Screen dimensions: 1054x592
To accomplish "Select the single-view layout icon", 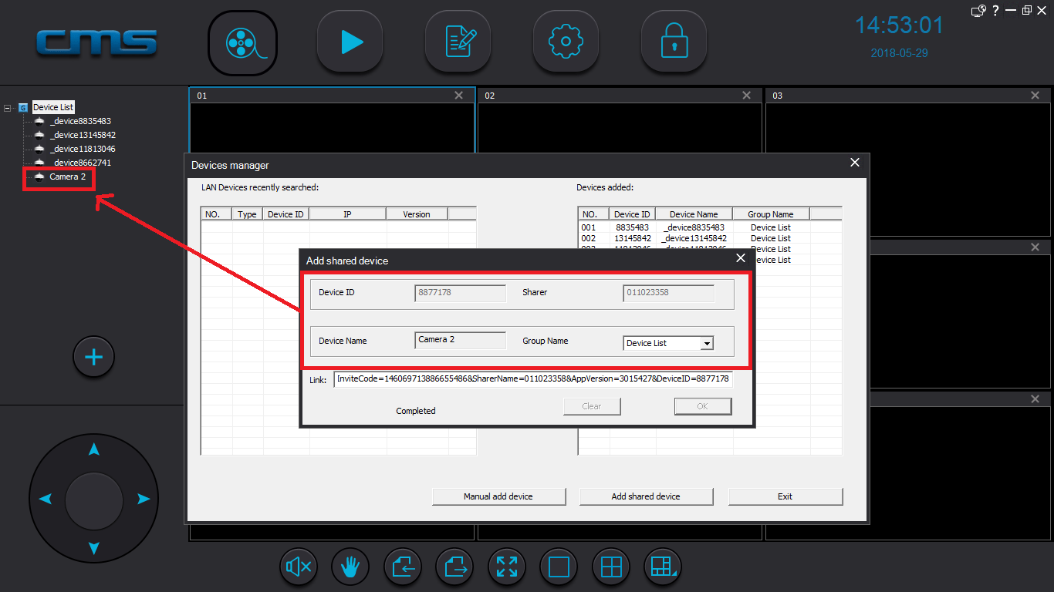I will click(x=559, y=567).
